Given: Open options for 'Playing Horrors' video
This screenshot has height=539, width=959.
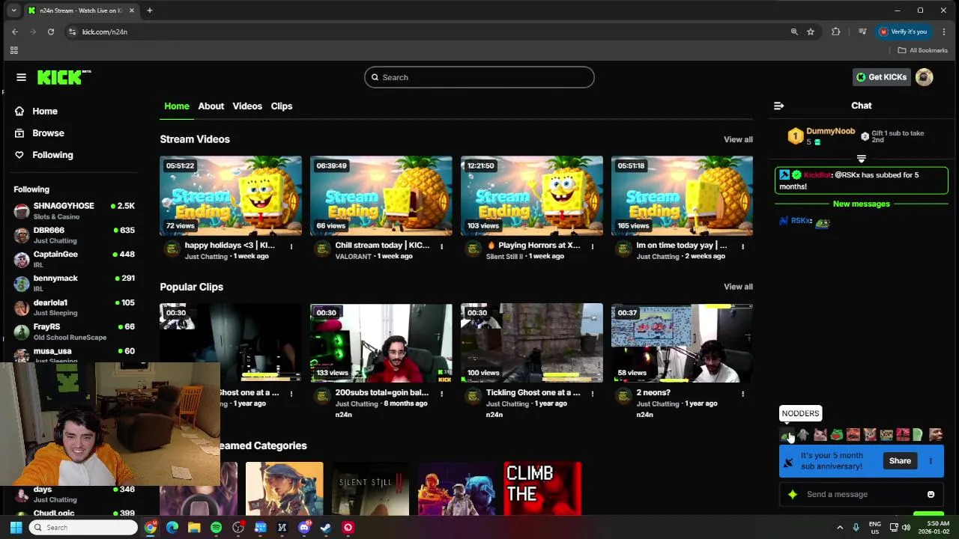Looking at the screenshot, I should 592,246.
